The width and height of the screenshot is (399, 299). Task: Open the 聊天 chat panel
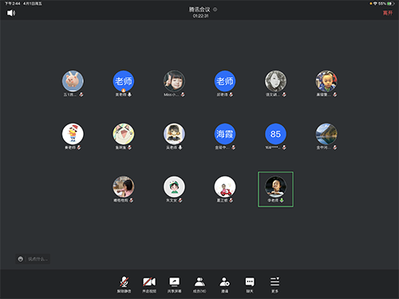pos(250,285)
